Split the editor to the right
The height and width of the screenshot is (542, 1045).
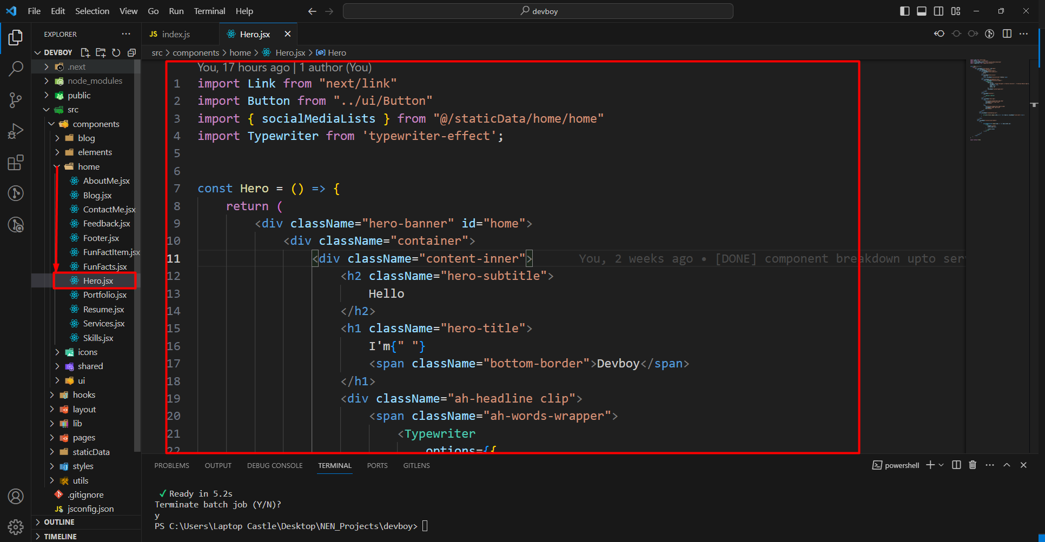pyautogui.click(x=1007, y=34)
